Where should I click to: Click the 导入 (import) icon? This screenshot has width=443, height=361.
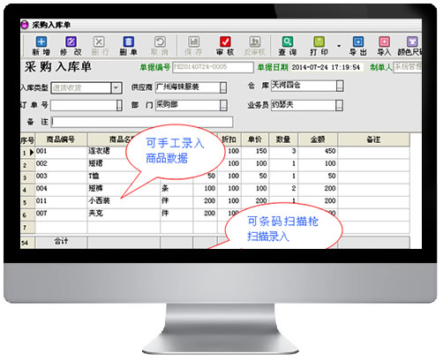pyautogui.click(x=384, y=41)
